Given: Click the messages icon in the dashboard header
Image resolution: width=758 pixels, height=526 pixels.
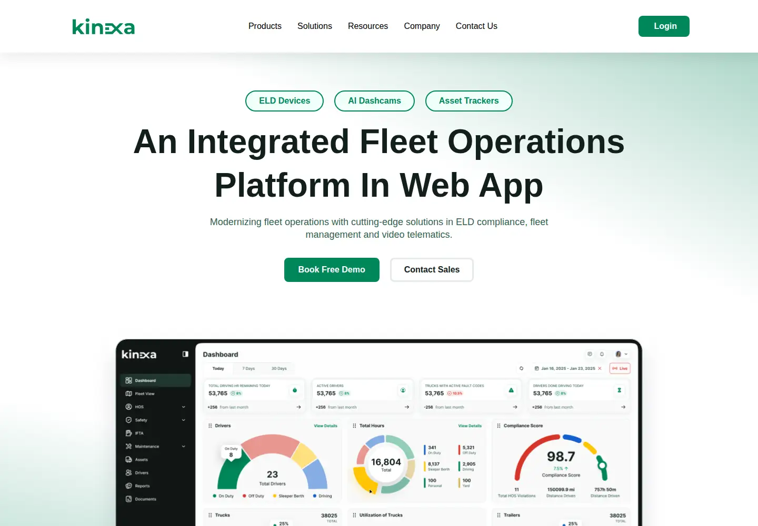Looking at the screenshot, I should pos(590,354).
